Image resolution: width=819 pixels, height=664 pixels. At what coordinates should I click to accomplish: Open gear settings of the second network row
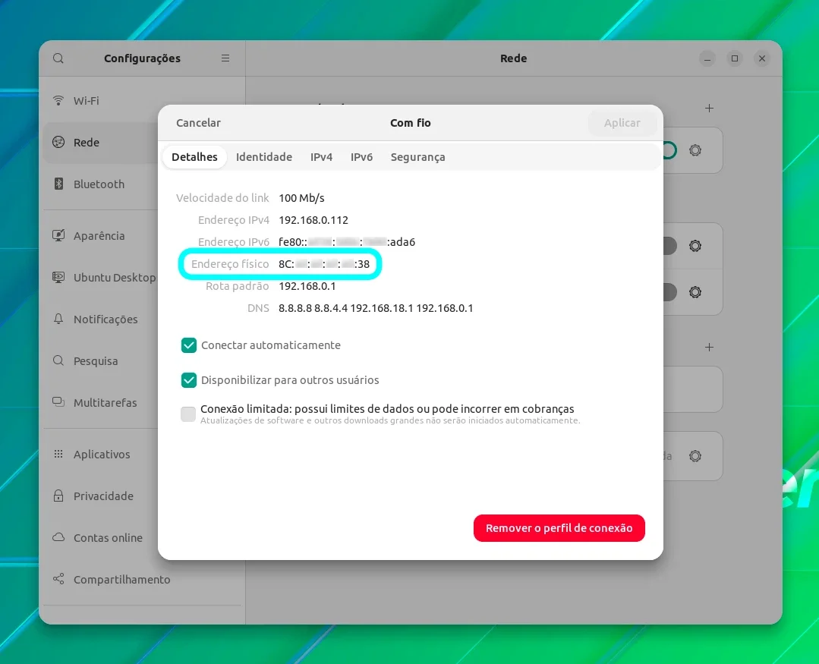pos(695,246)
